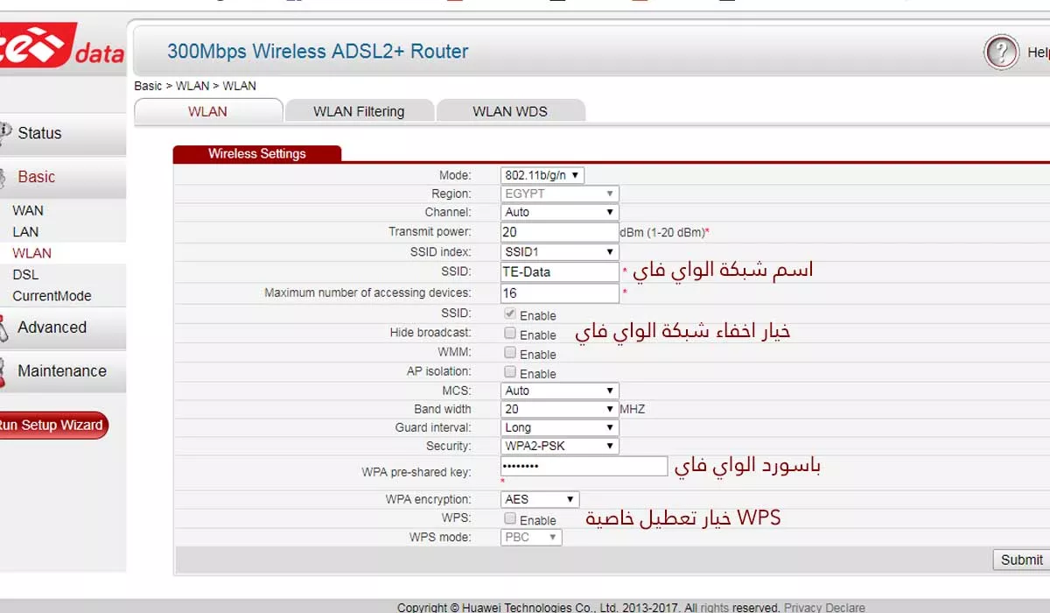The width and height of the screenshot is (1050, 613).
Task: Enable the AP isolation checkbox
Action: point(510,371)
